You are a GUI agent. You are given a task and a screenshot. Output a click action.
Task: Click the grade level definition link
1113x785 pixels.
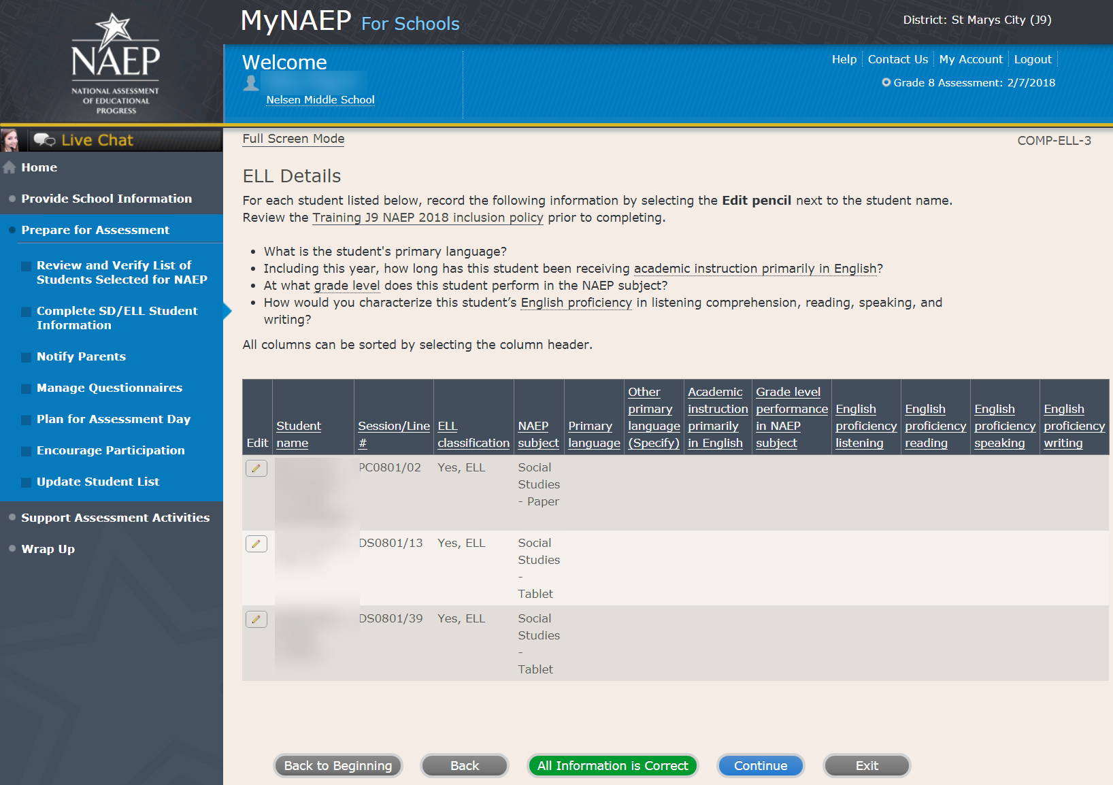pyautogui.click(x=347, y=286)
